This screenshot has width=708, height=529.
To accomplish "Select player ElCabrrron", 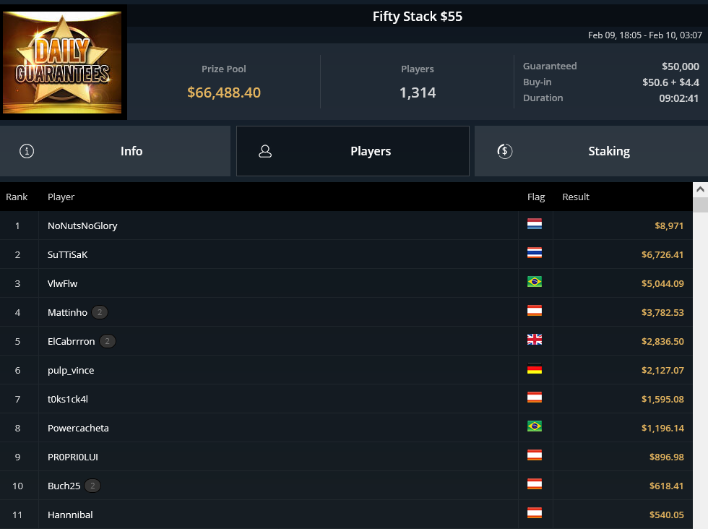I will point(72,342).
